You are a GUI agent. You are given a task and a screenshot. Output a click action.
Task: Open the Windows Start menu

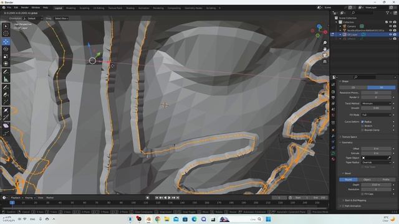click(x=268, y=219)
